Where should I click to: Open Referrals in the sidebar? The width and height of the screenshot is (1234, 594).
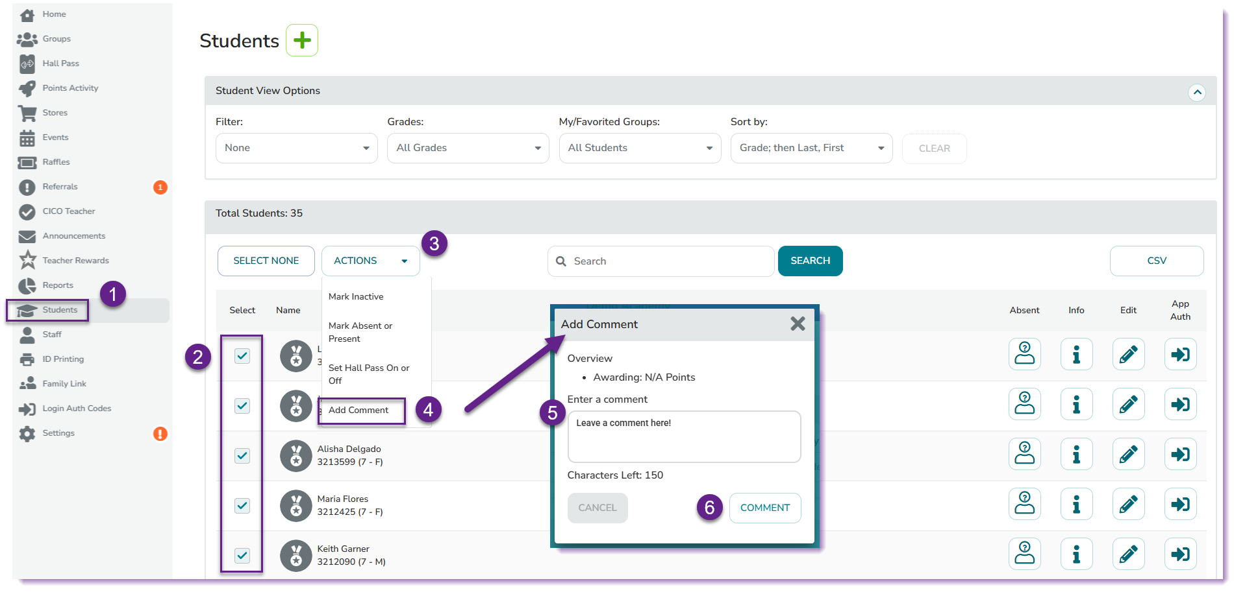[x=60, y=187]
